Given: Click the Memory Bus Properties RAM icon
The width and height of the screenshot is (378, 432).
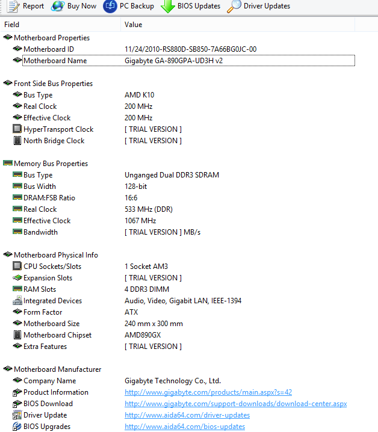Looking at the screenshot, I should pyautogui.click(x=8, y=163).
